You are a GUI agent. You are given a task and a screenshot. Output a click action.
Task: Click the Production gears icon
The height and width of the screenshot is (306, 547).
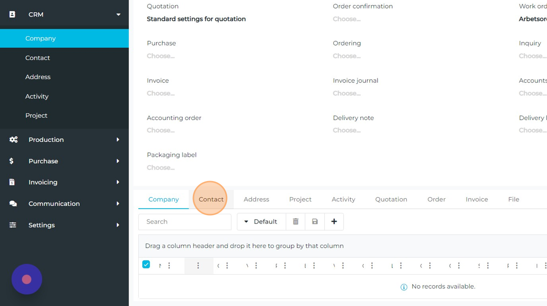pyautogui.click(x=13, y=140)
